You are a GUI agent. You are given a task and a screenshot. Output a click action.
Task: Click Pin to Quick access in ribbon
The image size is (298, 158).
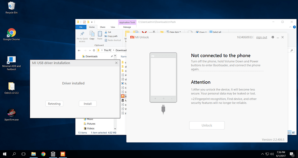tap(82, 37)
